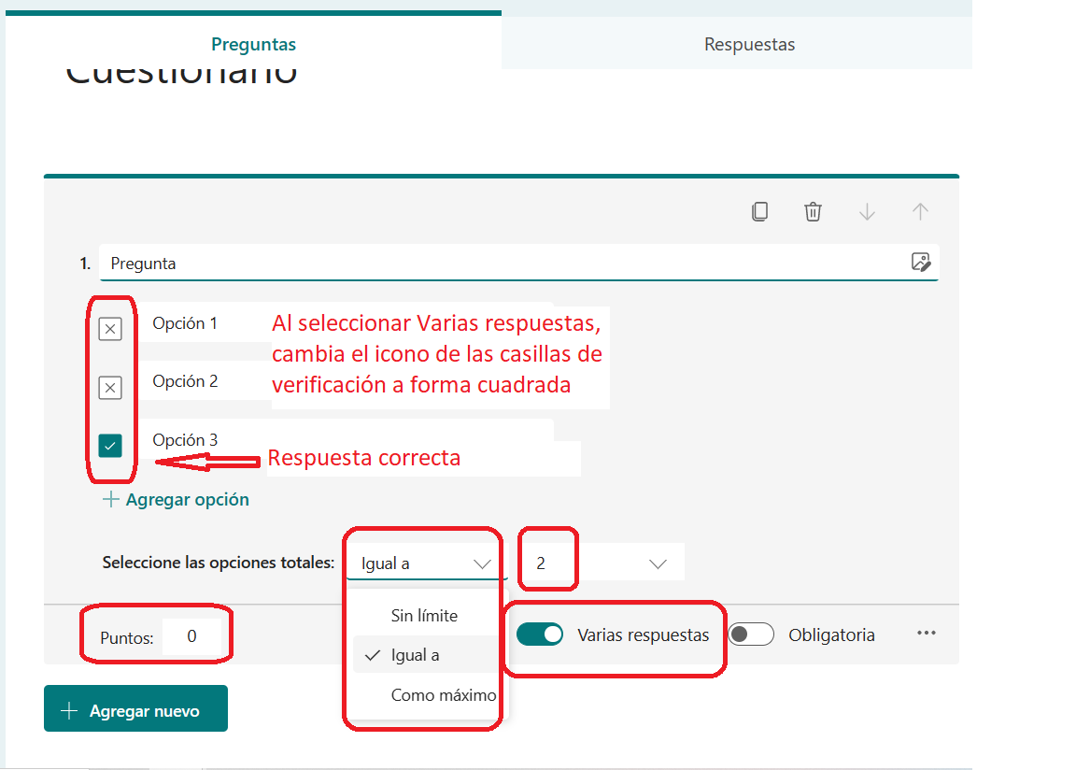The image size is (1076, 770).
Task: Move question up with arrow icon
Action: pyautogui.click(x=920, y=212)
